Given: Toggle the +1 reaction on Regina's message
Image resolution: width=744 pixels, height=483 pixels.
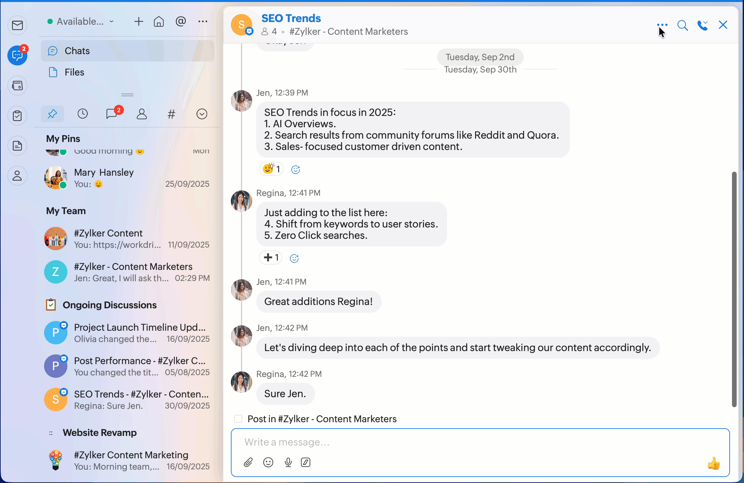Looking at the screenshot, I should (271, 258).
